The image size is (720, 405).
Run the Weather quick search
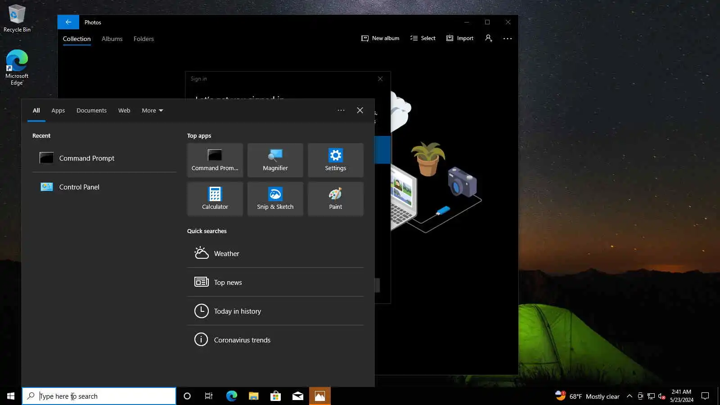(x=275, y=253)
